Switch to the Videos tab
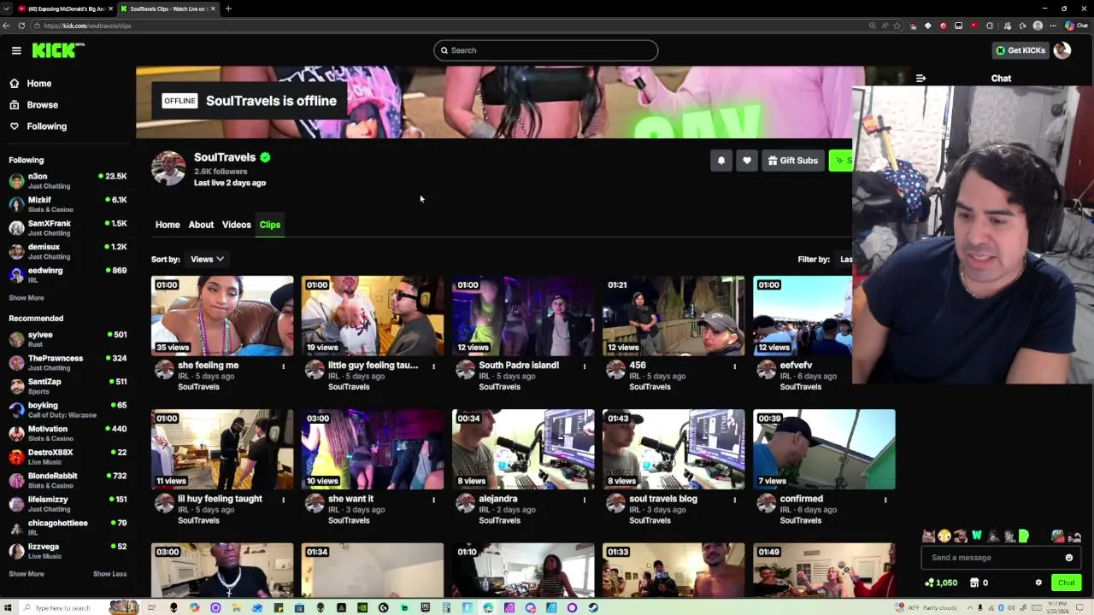 point(237,225)
